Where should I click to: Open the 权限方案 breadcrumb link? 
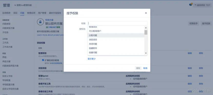point(49,20)
